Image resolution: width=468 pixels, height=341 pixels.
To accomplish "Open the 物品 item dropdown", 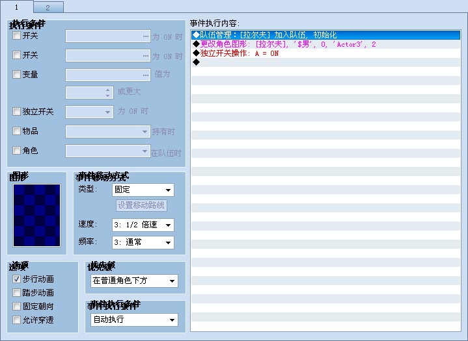I will point(108,131).
